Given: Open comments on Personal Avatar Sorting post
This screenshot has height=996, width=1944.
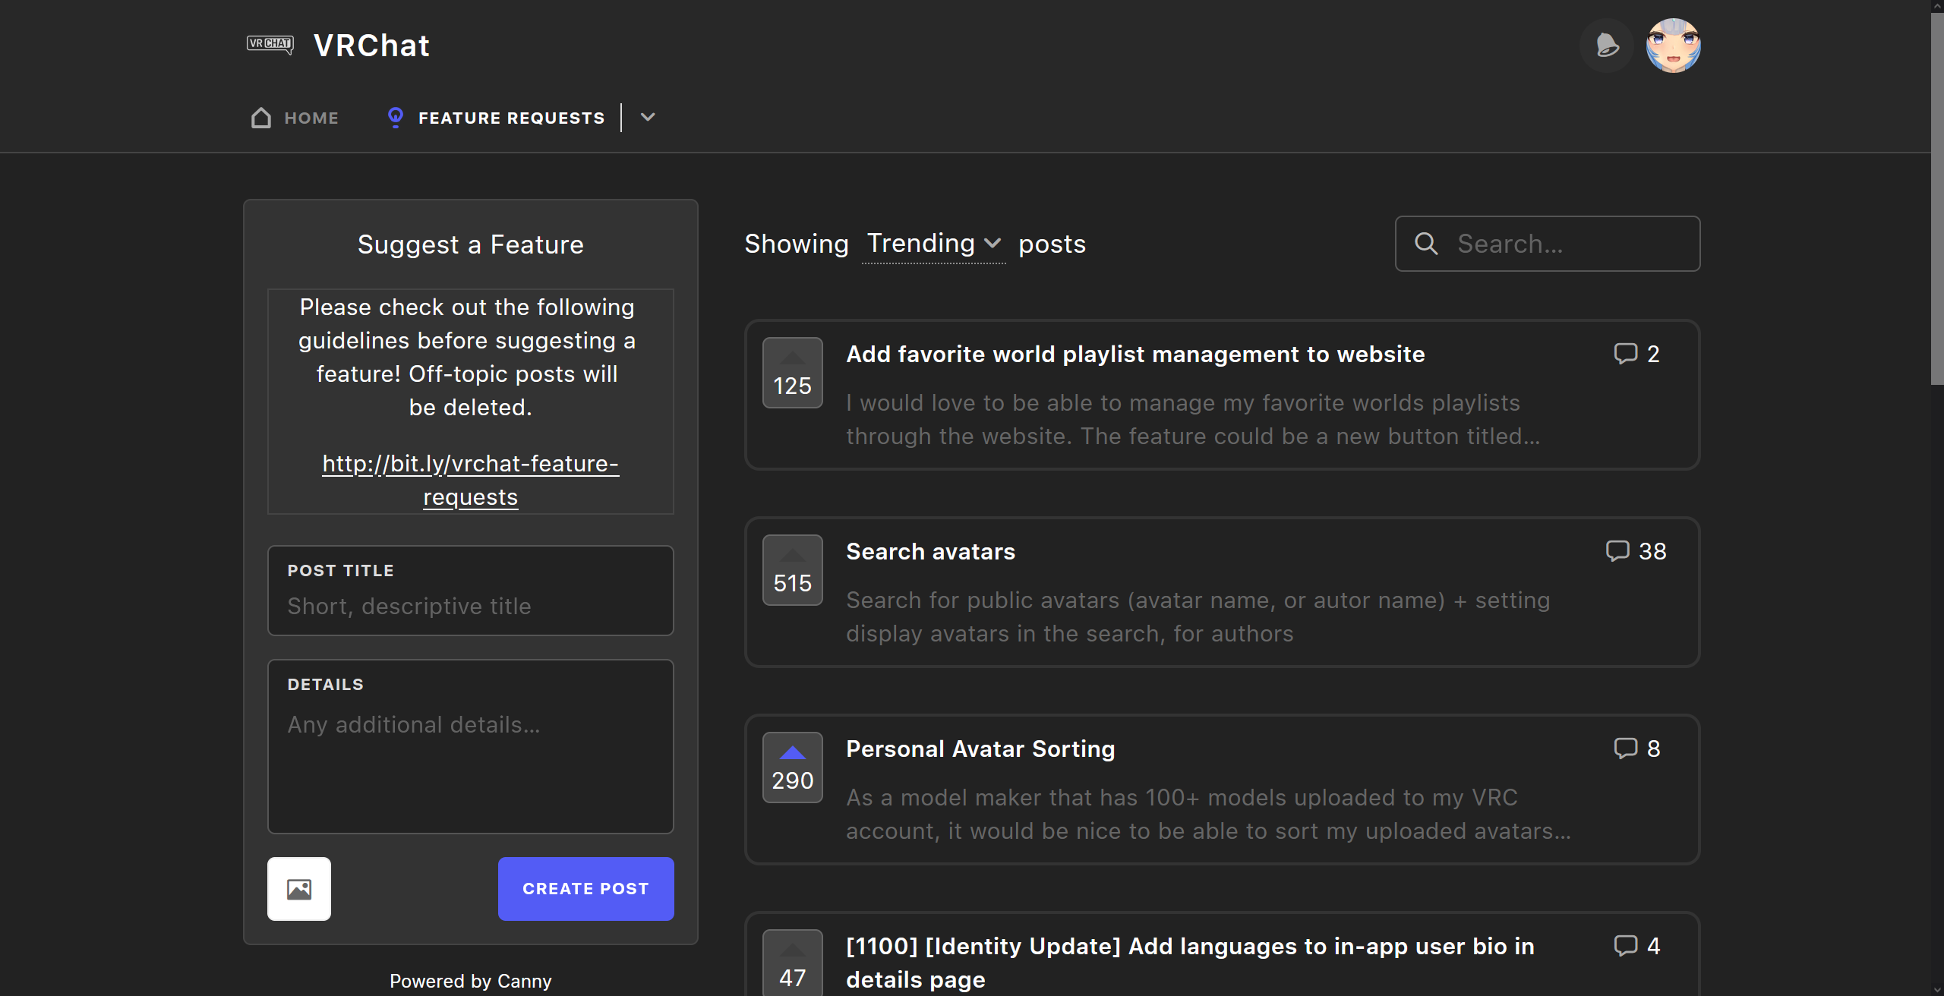Looking at the screenshot, I should coord(1636,749).
